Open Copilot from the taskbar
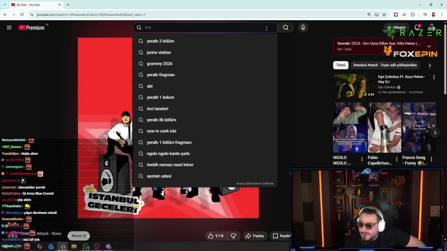This screenshot has width=447, height=251. pos(40,246)
